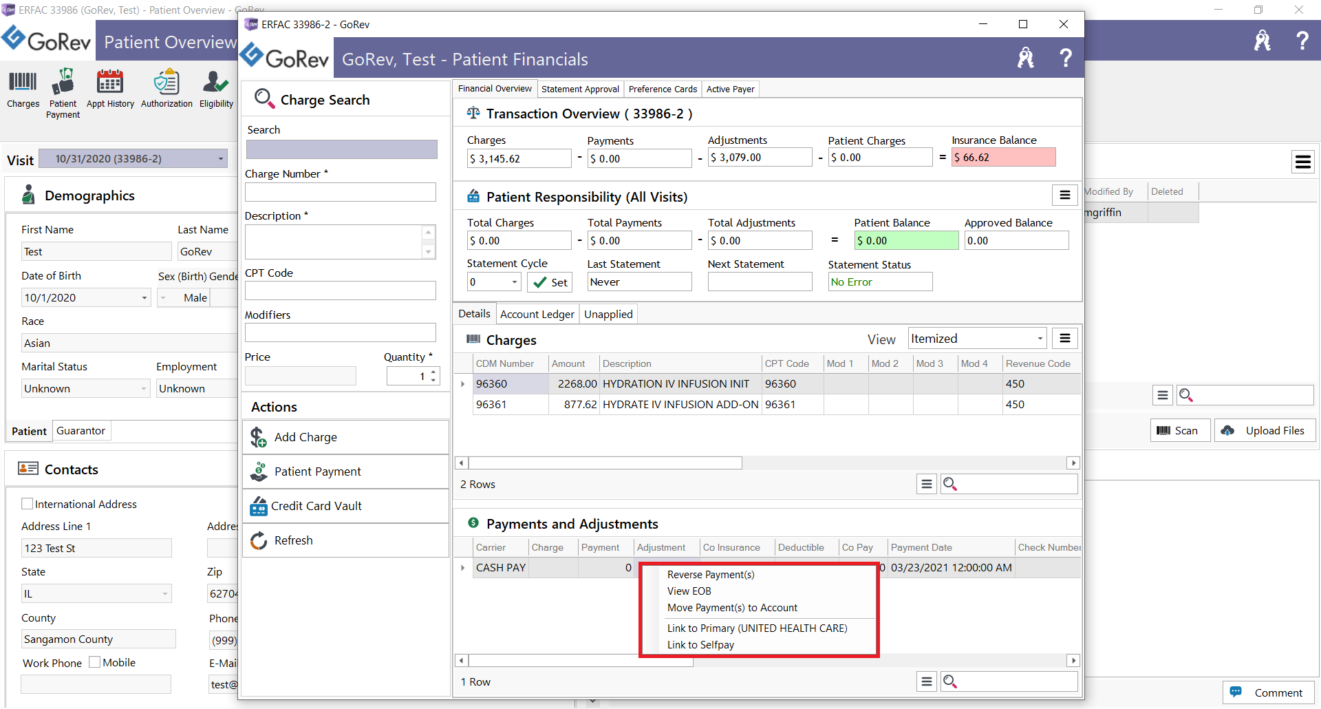Click the Refresh action button
The width and height of the screenshot is (1321, 709).
click(x=345, y=540)
